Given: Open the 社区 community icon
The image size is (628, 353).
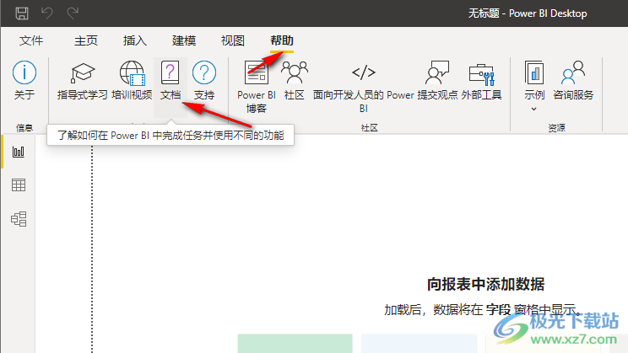Looking at the screenshot, I should [295, 80].
